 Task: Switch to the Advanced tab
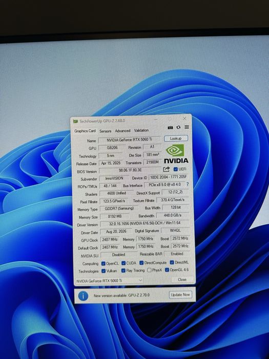click(x=122, y=131)
